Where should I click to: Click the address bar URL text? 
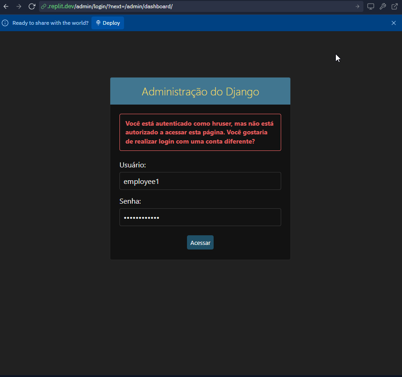click(110, 6)
